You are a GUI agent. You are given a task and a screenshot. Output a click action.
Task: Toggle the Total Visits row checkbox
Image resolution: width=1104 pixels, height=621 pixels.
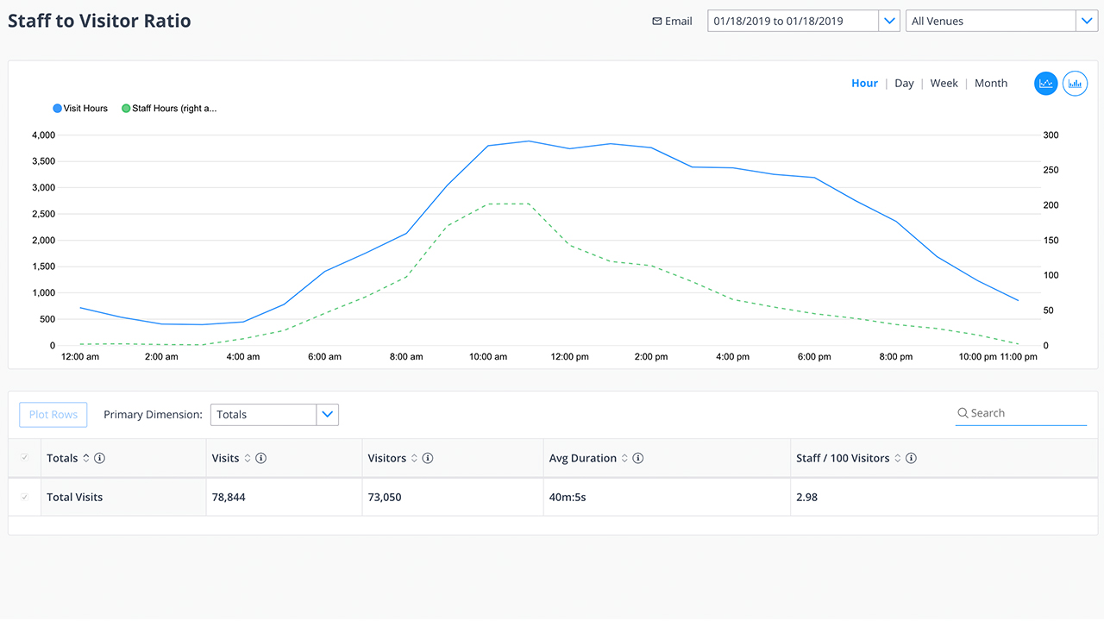click(x=24, y=498)
